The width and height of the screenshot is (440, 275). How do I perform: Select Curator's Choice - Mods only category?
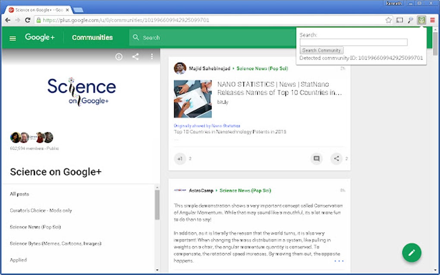coord(41,210)
